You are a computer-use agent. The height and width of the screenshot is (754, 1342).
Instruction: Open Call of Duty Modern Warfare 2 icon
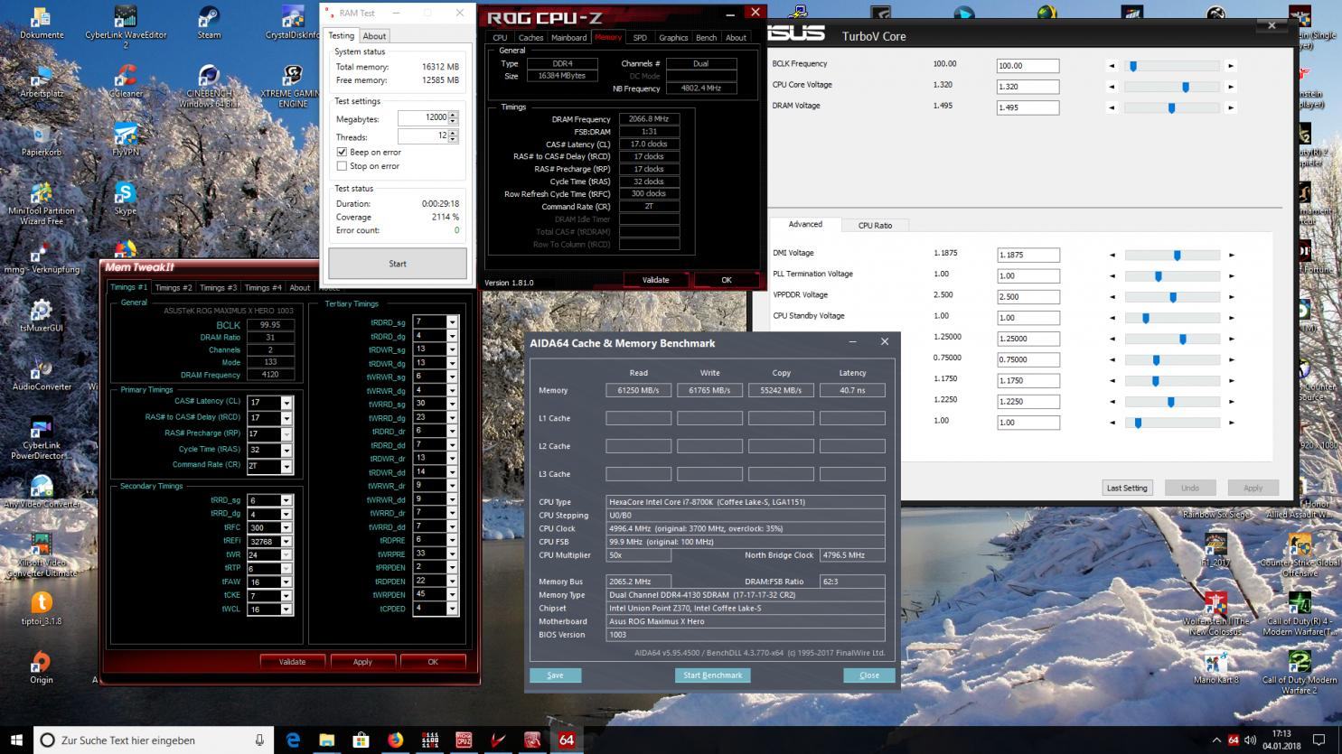click(1300, 673)
